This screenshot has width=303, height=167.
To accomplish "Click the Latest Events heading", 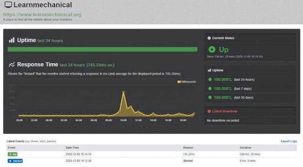I will click(16, 141).
